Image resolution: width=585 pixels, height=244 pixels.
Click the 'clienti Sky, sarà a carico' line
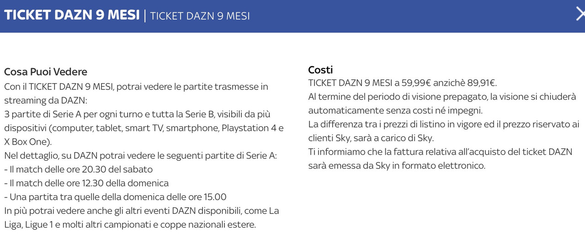click(370, 138)
